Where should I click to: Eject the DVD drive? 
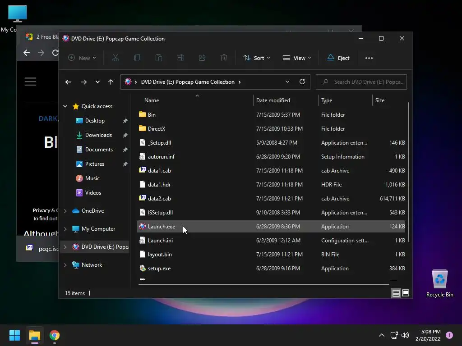click(338, 58)
